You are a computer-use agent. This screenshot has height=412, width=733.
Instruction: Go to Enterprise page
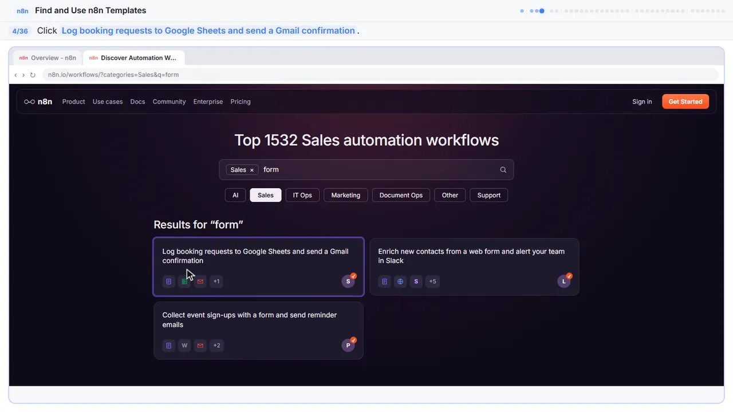(208, 102)
